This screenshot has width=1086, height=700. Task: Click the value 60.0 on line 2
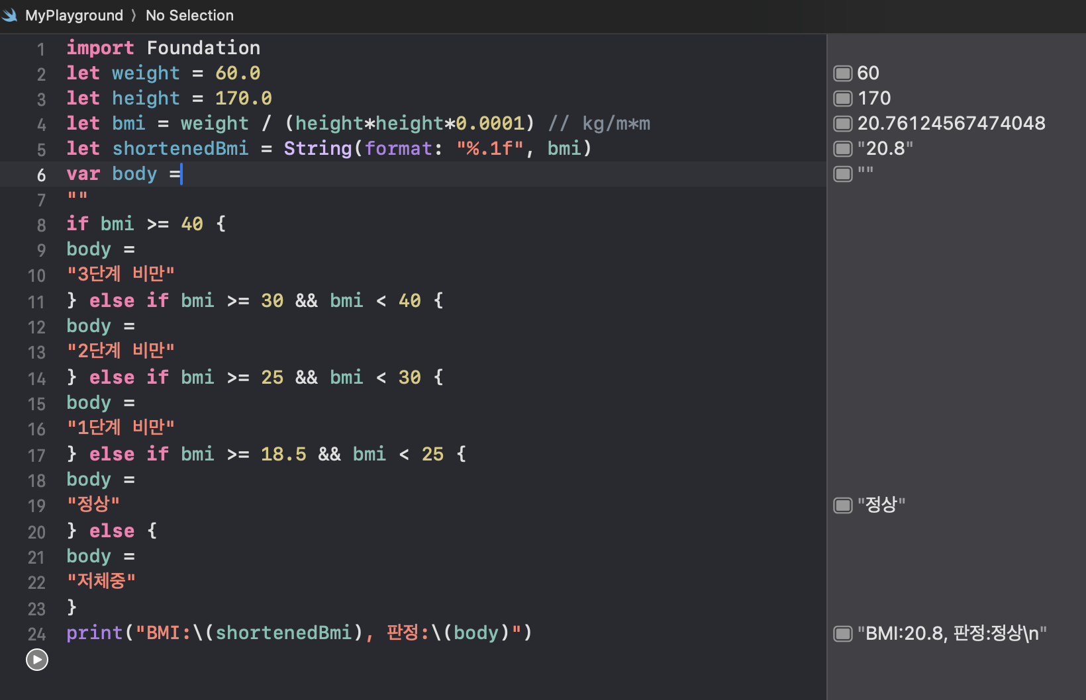238,73
